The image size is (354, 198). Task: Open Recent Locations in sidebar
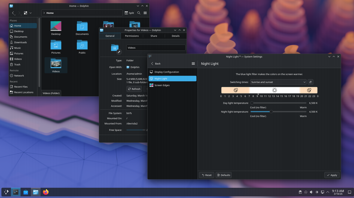[23, 92]
